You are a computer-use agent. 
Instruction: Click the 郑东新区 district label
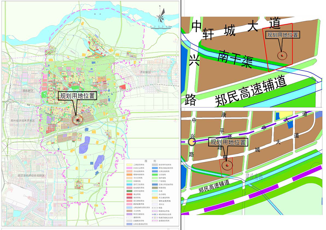pos(28,90)
